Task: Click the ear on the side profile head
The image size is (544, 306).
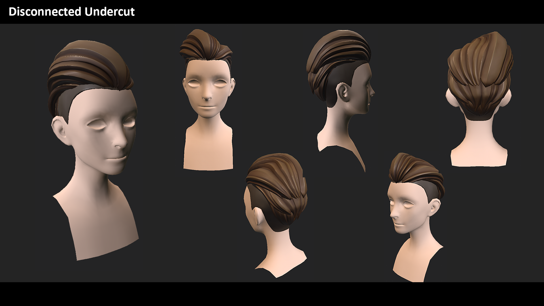Action: [343, 92]
